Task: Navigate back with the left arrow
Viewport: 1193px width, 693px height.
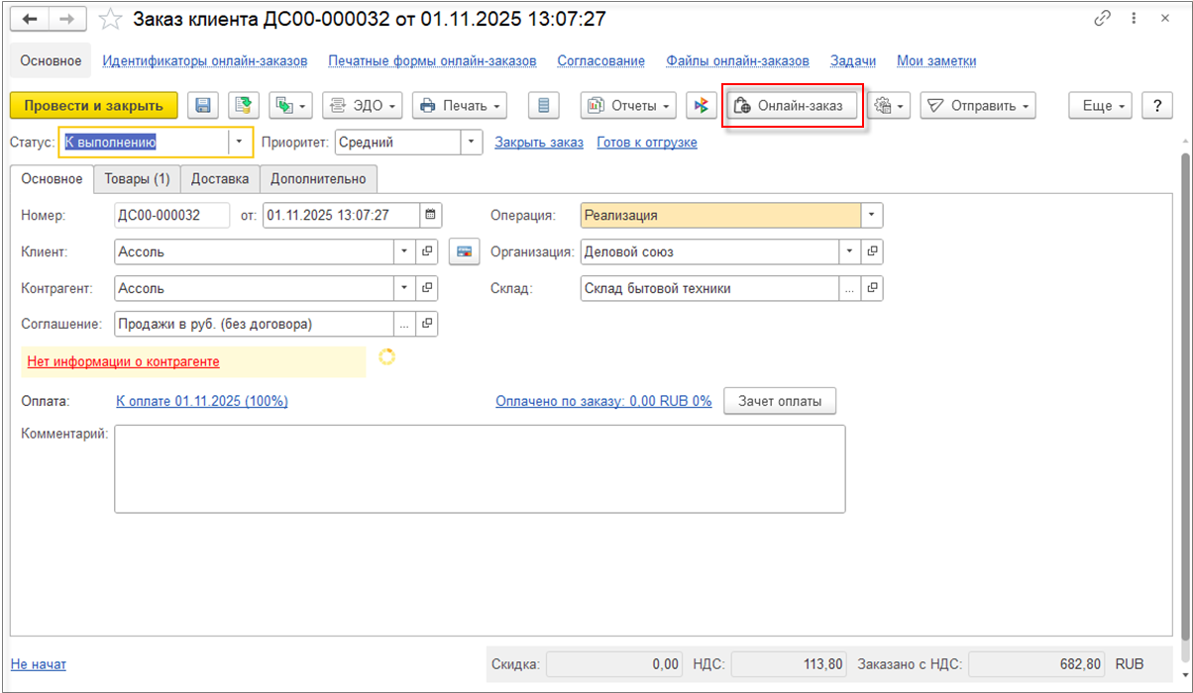Action: pos(31,19)
